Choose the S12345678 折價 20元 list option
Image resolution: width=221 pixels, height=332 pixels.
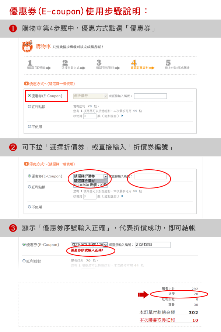click(x=90, y=185)
